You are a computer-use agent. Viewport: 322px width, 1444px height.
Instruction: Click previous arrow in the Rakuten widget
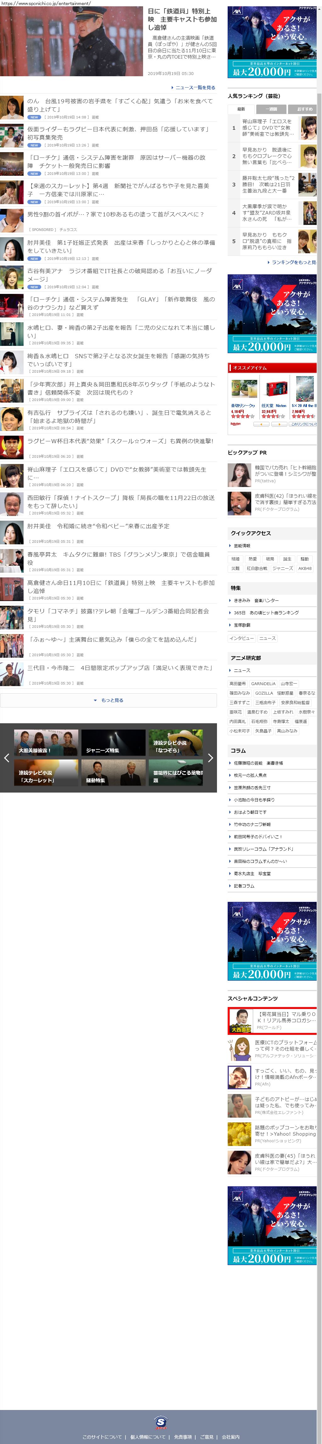[261, 424]
